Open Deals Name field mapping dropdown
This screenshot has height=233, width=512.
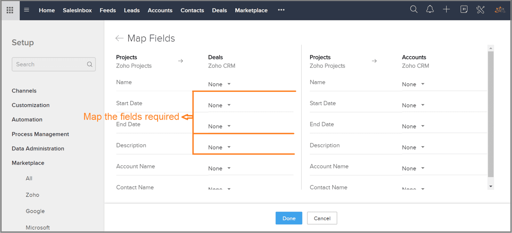[x=220, y=84]
